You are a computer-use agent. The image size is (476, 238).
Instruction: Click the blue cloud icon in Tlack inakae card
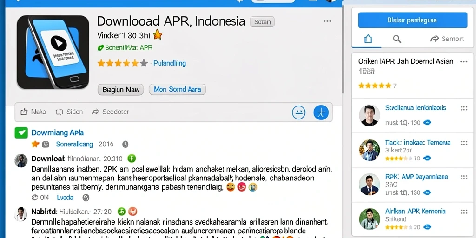pyautogui.click(x=427, y=158)
